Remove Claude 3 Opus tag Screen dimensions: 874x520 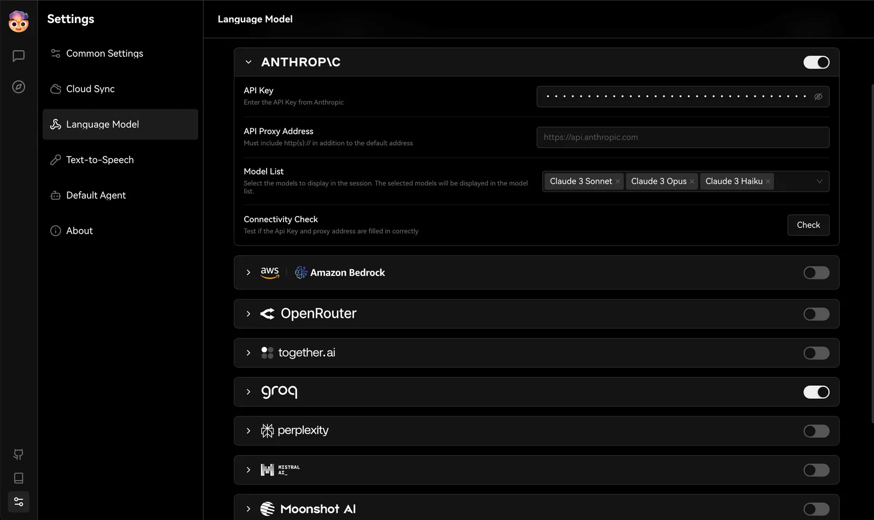692,182
